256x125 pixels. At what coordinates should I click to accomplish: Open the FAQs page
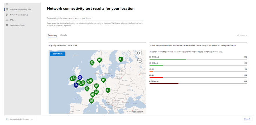(12, 20)
